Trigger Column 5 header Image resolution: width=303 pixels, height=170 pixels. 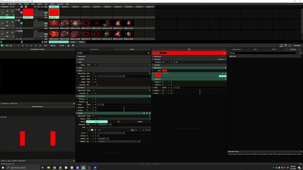pyautogui.click(x=97, y=7)
